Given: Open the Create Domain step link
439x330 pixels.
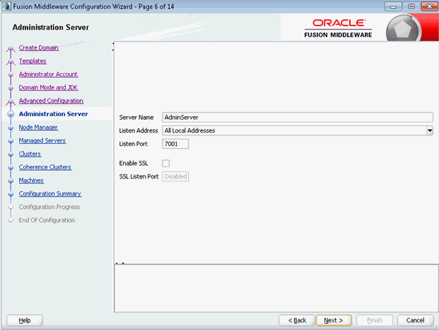Looking at the screenshot, I should point(39,47).
